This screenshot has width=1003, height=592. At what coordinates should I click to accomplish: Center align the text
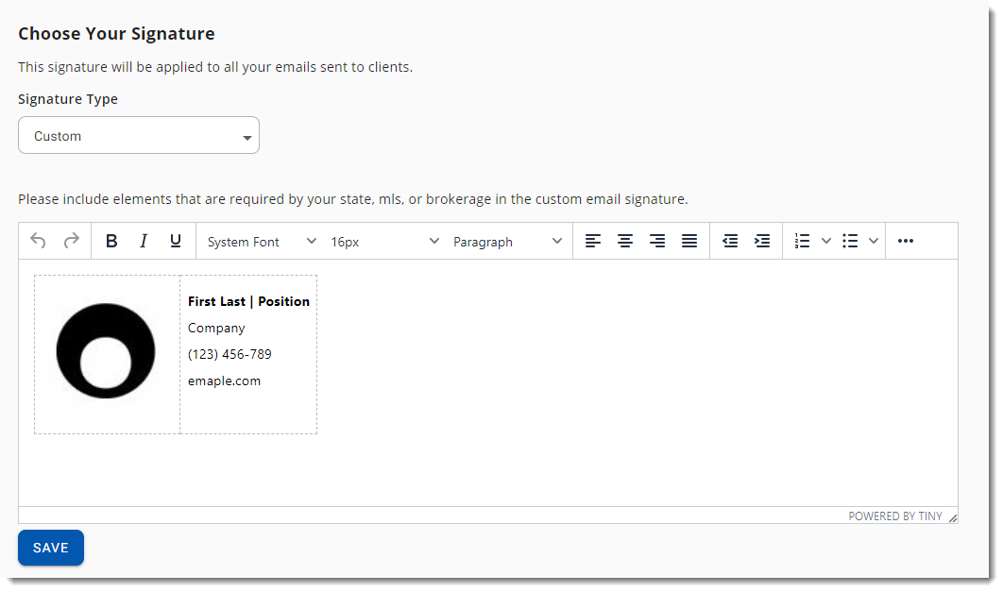coord(625,241)
